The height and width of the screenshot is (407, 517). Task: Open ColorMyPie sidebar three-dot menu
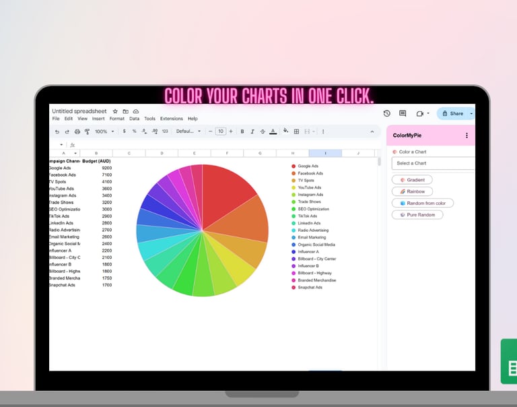pos(467,135)
